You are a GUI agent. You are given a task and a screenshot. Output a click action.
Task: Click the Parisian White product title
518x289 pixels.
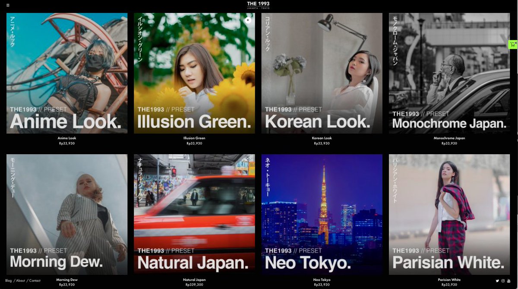tap(449, 280)
